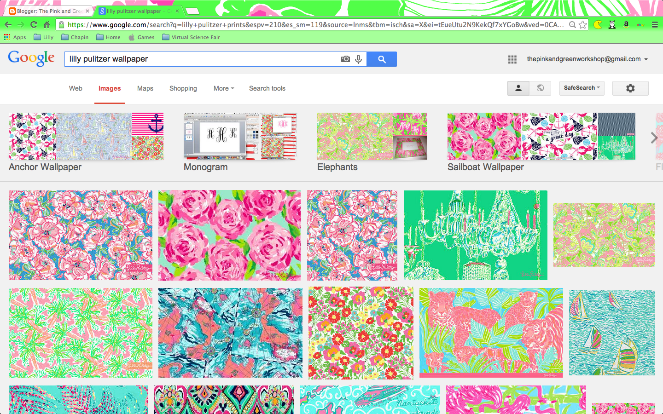
Task: Reload the current page
Action: click(34, 25)
